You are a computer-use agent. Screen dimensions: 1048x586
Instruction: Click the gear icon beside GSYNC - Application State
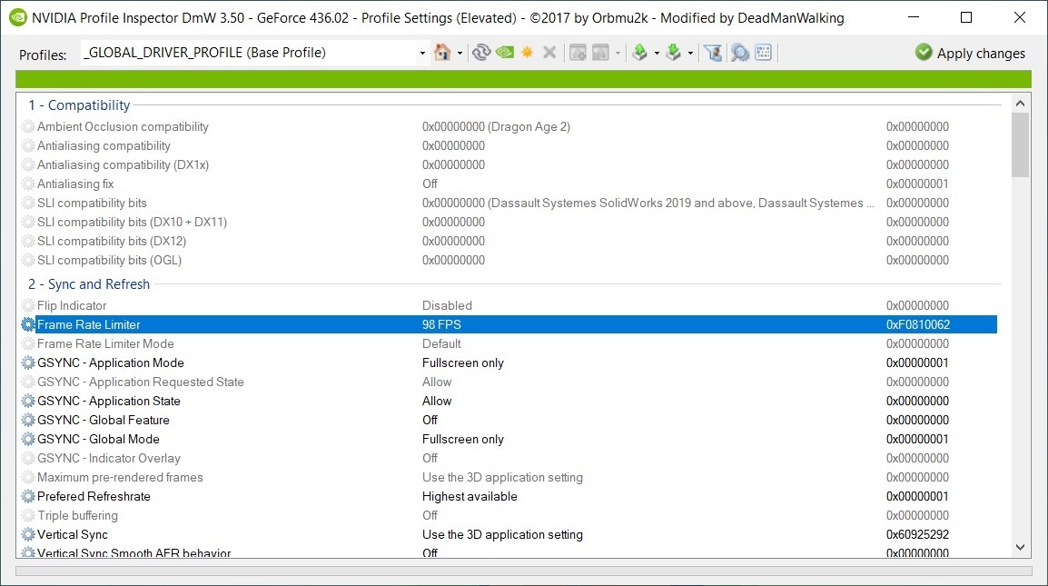click(28, 401)
